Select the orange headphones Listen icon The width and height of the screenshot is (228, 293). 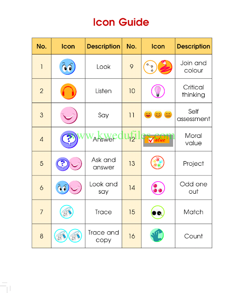tap(68, 91)
